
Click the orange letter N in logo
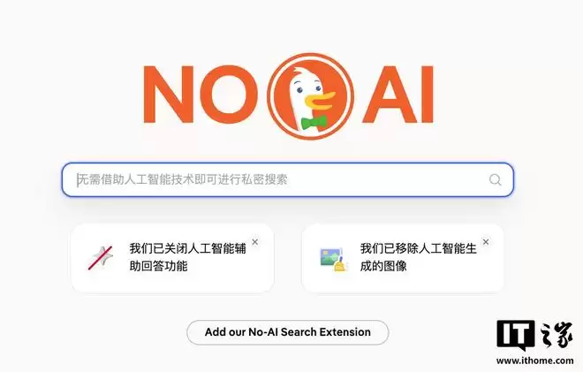(169, 95)
